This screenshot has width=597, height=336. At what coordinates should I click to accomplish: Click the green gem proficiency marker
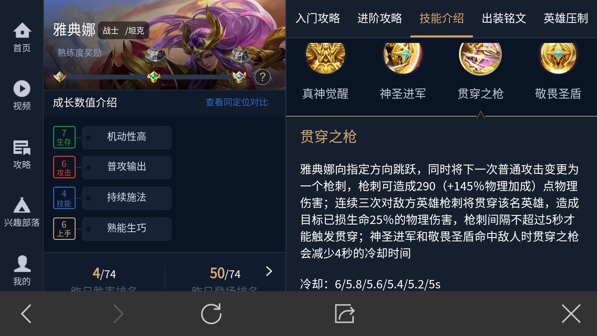154,77
